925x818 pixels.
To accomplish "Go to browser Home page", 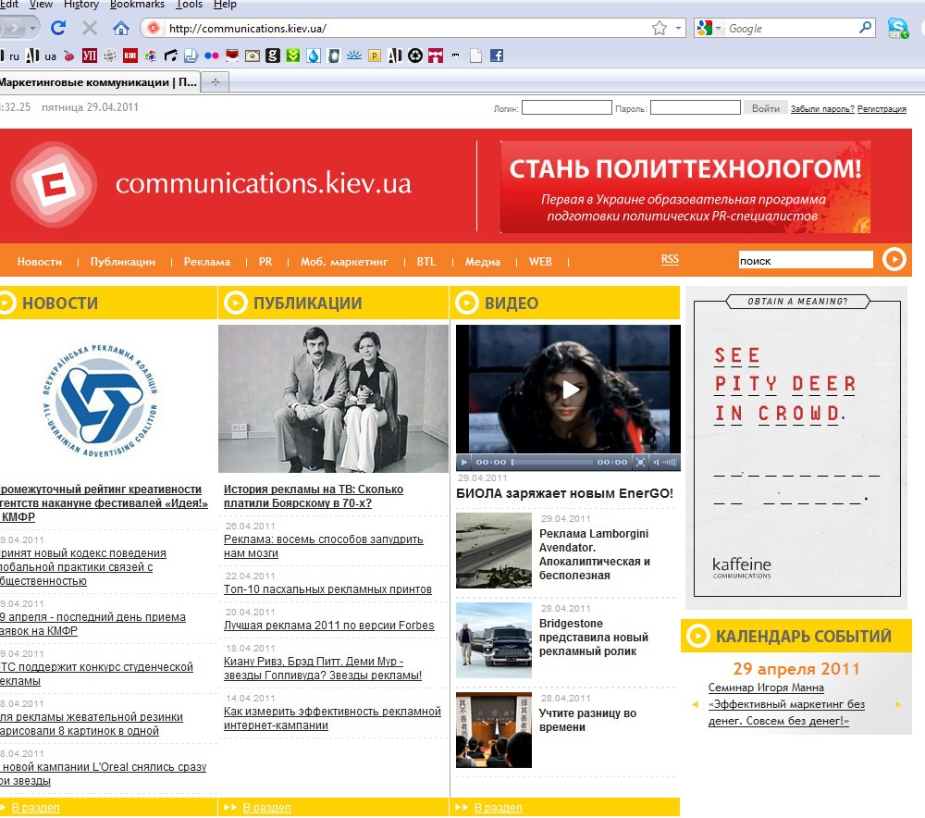I will (120, 28).
